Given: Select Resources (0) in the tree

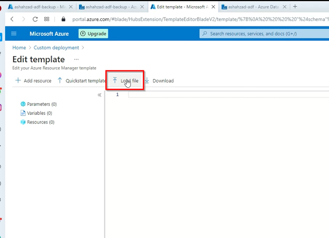Looking at the screenshot, I should pyautogui.click(x=38, y=122).
